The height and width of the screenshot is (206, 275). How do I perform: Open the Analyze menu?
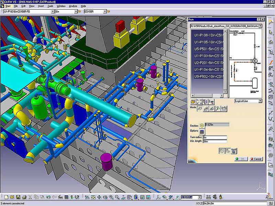pos(73,6)
